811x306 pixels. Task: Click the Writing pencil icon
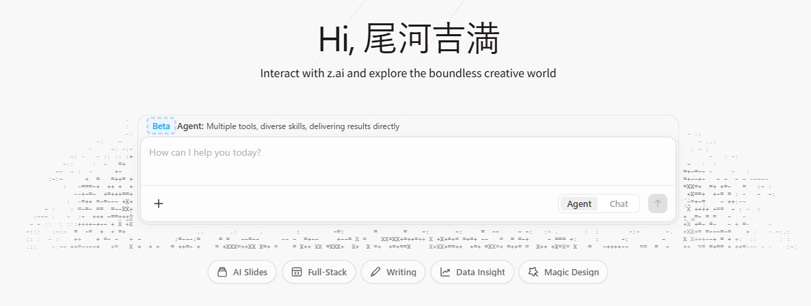point(375,272)
